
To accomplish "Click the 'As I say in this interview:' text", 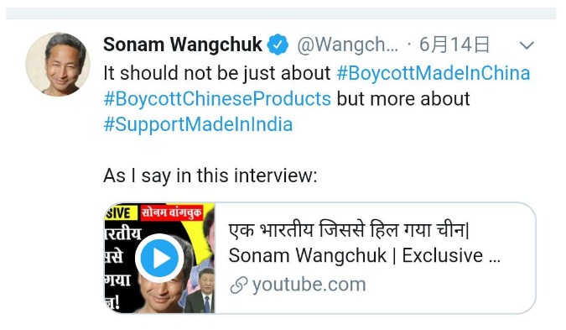I will tap(210, 176).
